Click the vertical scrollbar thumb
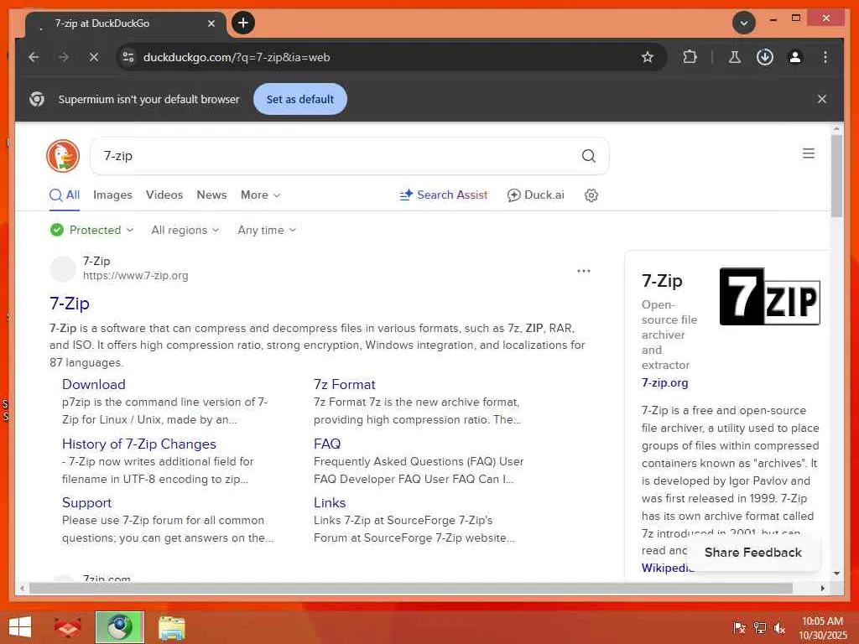 836,176
